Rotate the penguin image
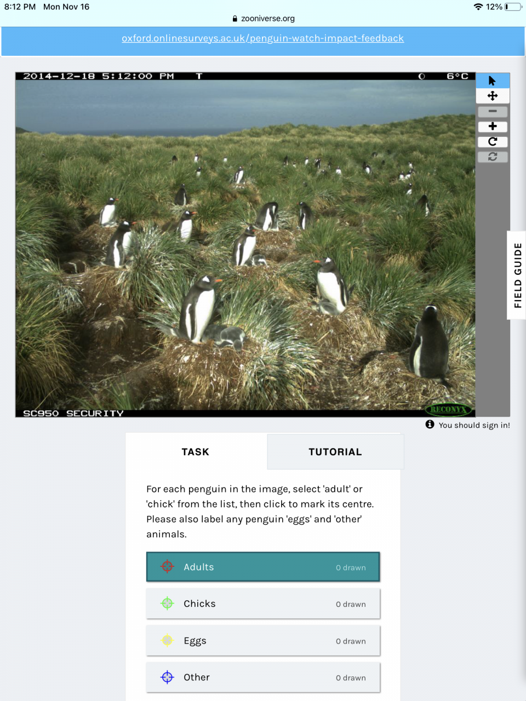The image size is (526, 701). point(493,141)
